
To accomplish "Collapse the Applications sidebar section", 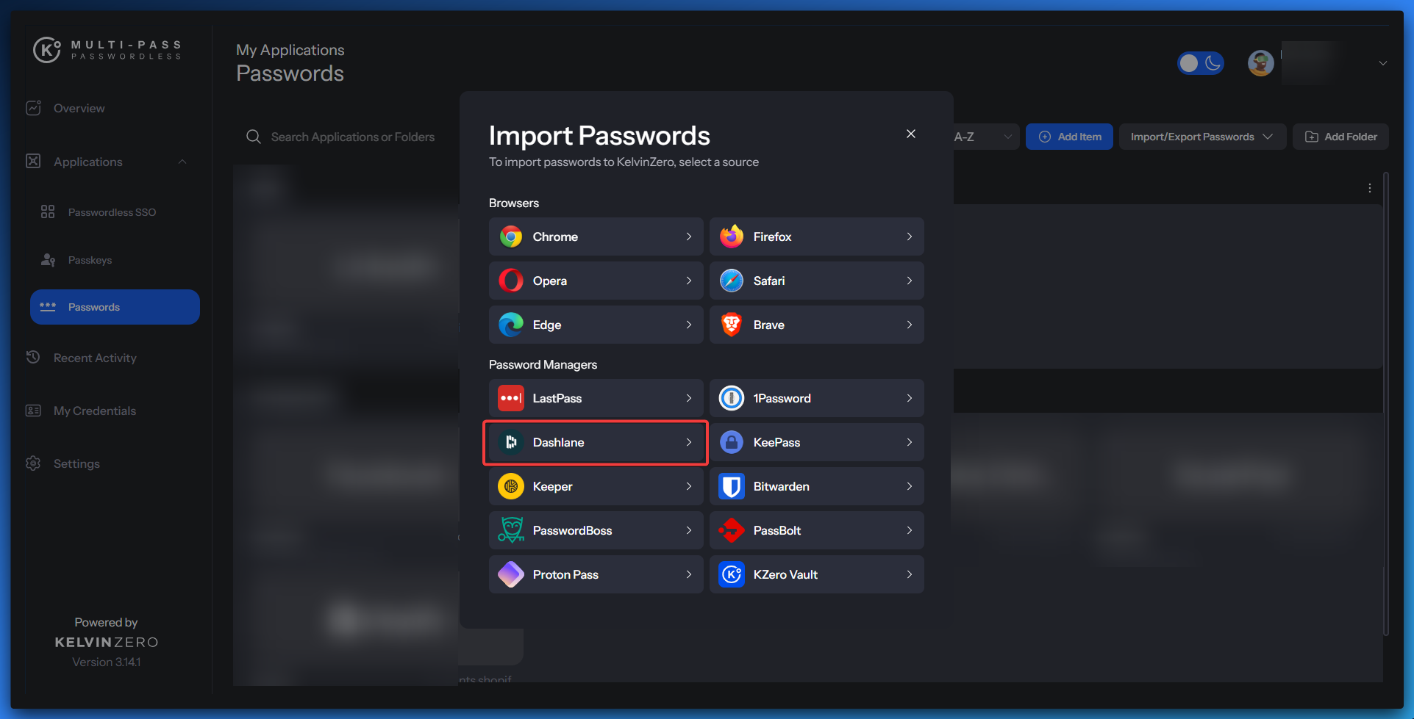I will pos(182,162).
